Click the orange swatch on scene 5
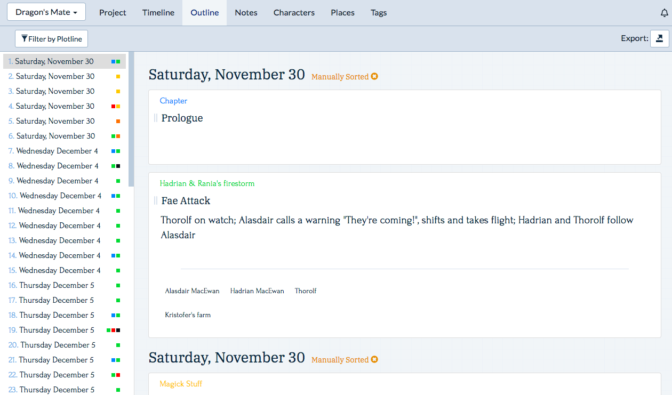Viewport: 672px width, 395px height. 118,122
